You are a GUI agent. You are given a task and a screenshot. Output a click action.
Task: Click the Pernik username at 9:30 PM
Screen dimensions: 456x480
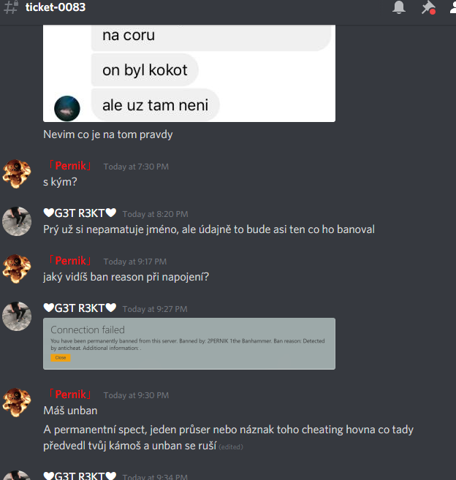click(70, 395)
